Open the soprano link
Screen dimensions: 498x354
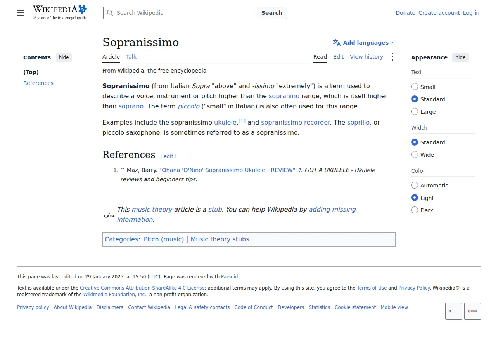[x=131, y=106]
